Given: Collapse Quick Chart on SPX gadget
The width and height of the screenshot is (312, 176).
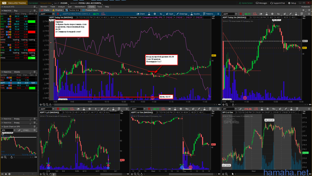Looking at the screenshot, I should tap(2, 127).
